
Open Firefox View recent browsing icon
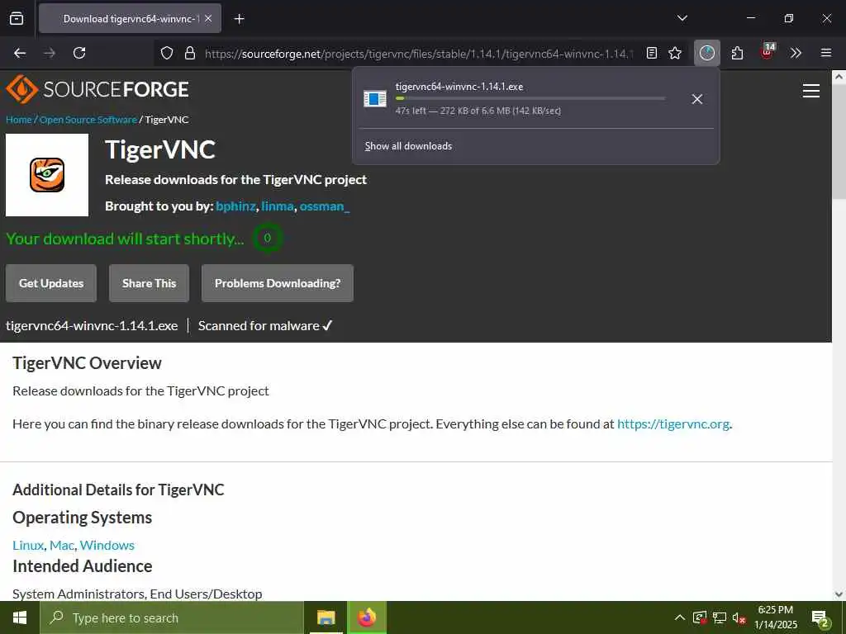point(17,19)
